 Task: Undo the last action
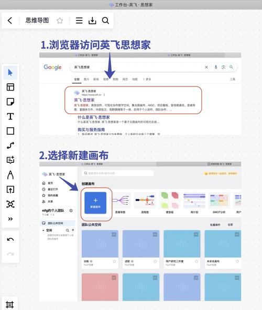[10, 240]
